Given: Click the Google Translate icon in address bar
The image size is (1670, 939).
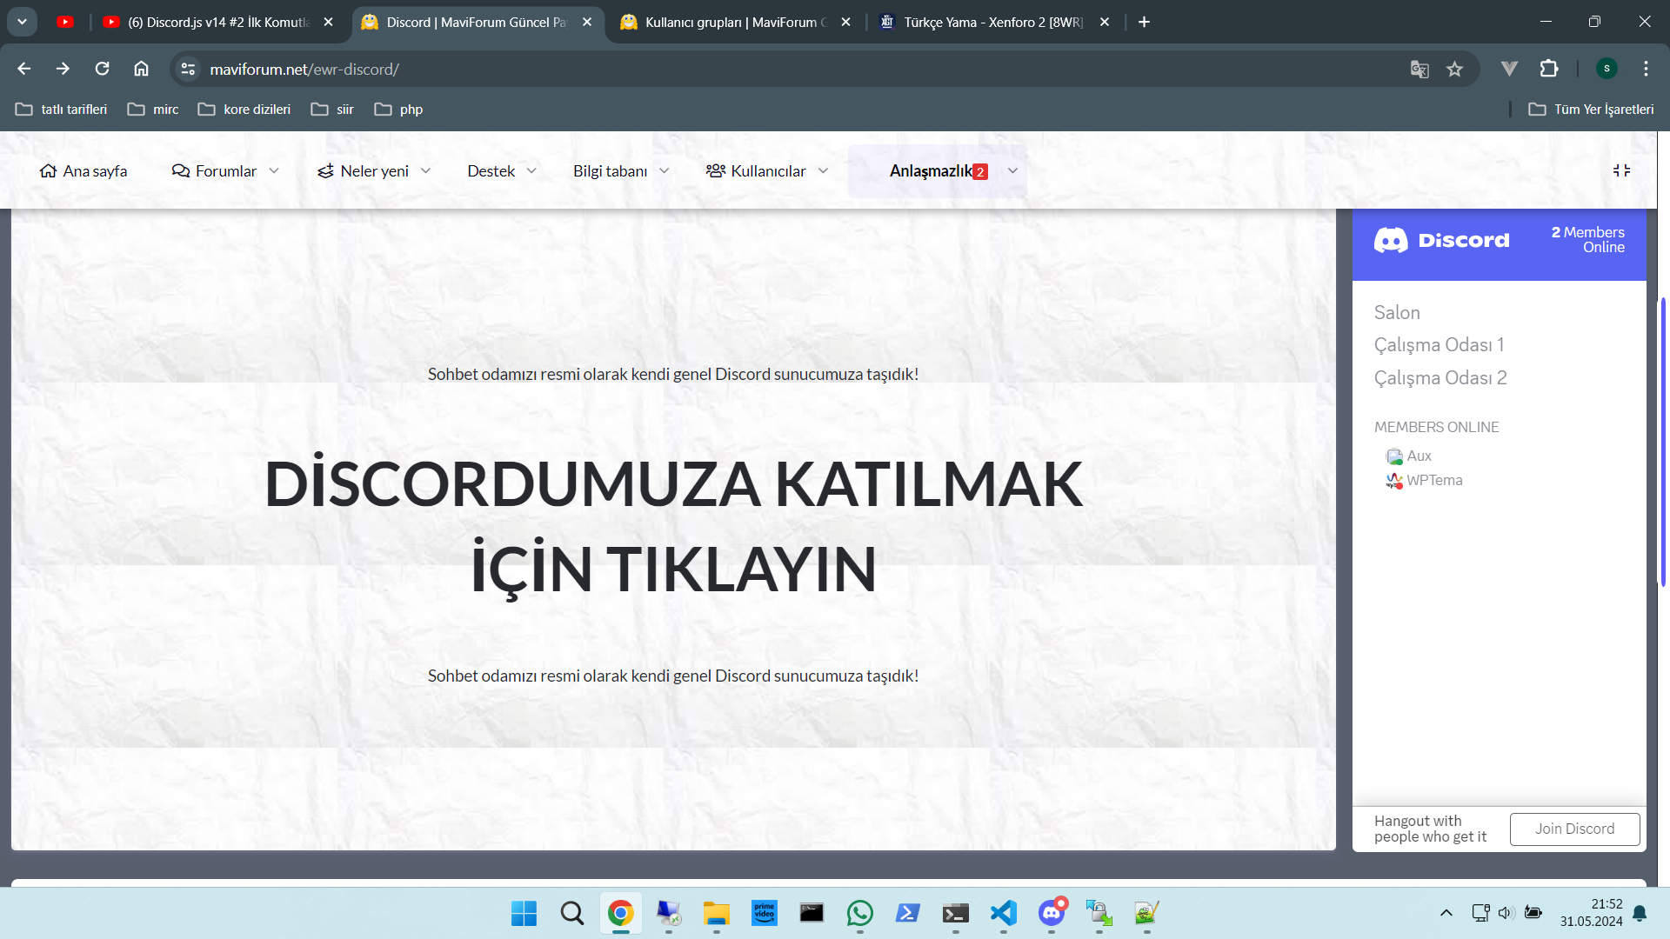Looking at the screenshot, I should (1419, 70).
